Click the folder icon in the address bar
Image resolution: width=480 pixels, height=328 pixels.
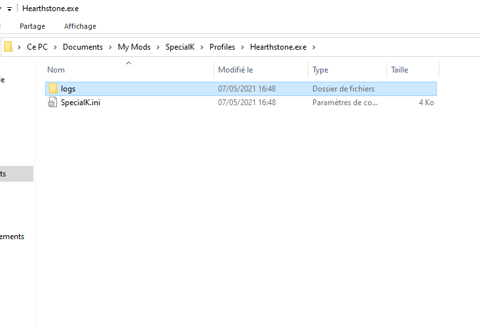(x=9, y=47)
